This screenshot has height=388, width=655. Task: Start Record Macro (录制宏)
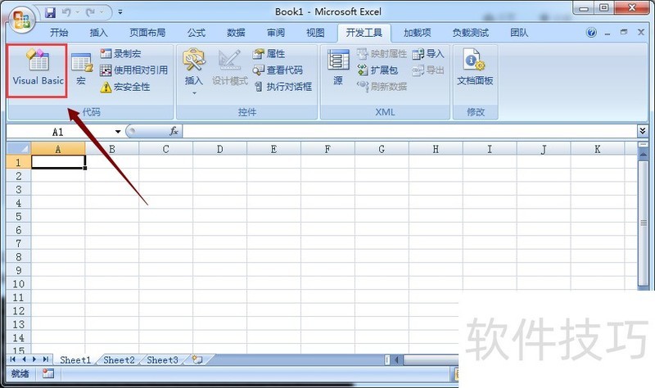point(120,53)
